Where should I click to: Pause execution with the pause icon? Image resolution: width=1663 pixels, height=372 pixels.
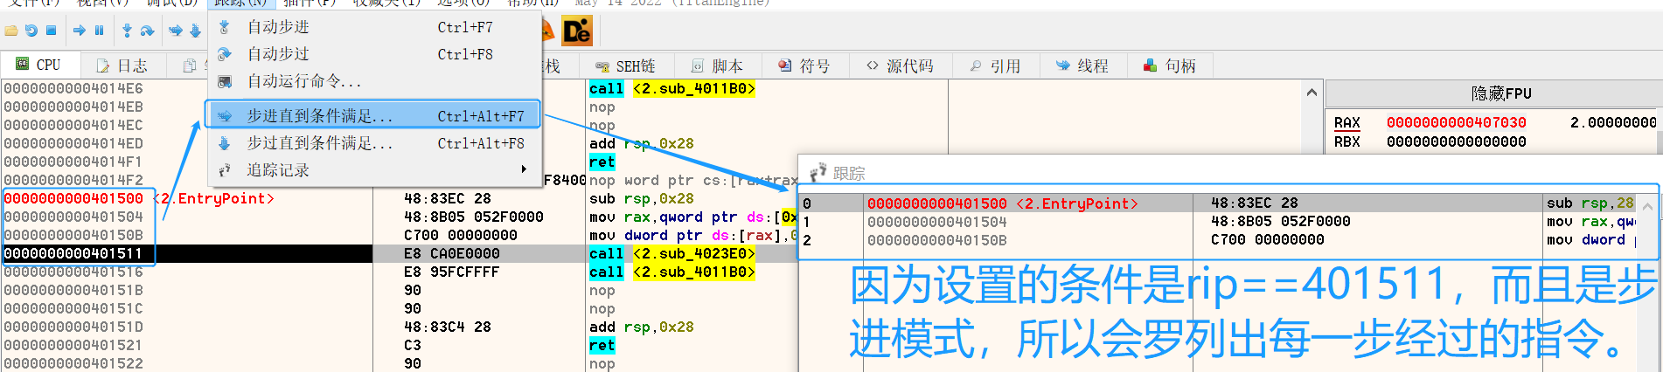click(x=100, y=31)
